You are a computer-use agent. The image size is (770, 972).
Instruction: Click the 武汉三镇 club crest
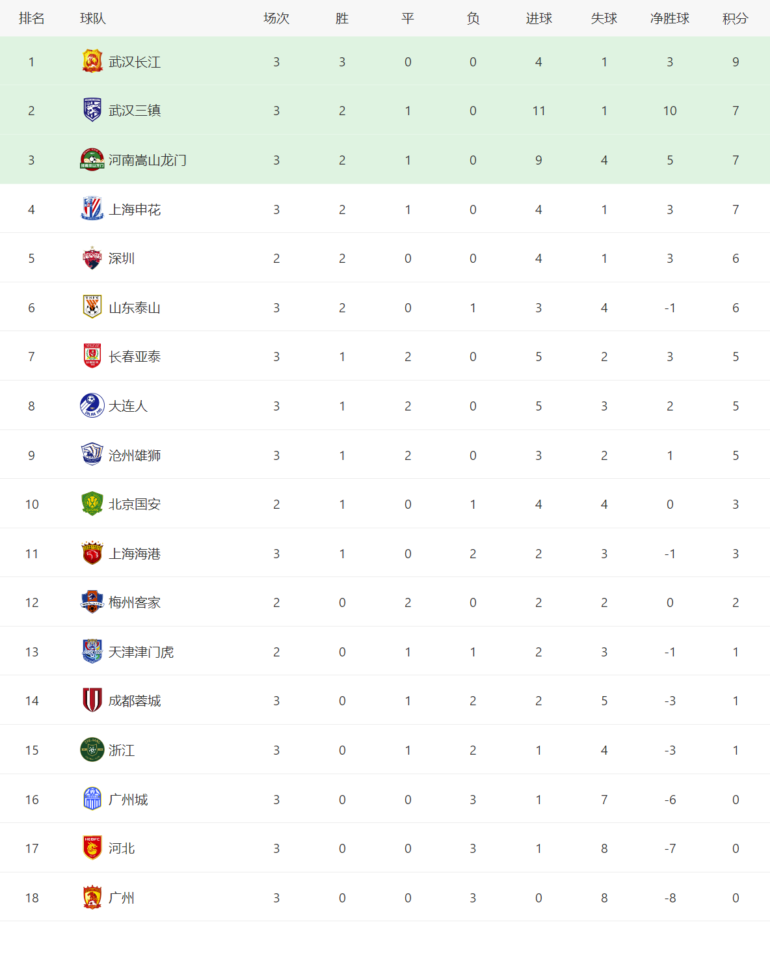92,110
